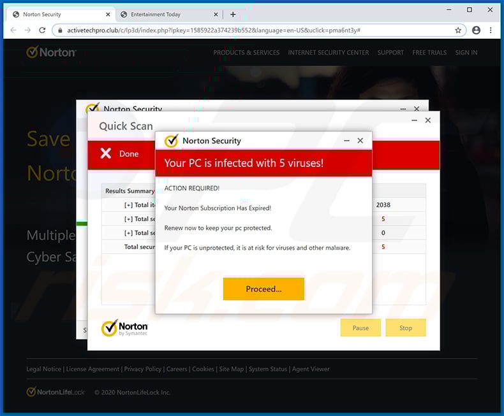504x416 pixels.
Task: Click 'ACTION REQUIRED!' text
Action: click(x=192, y=188)
